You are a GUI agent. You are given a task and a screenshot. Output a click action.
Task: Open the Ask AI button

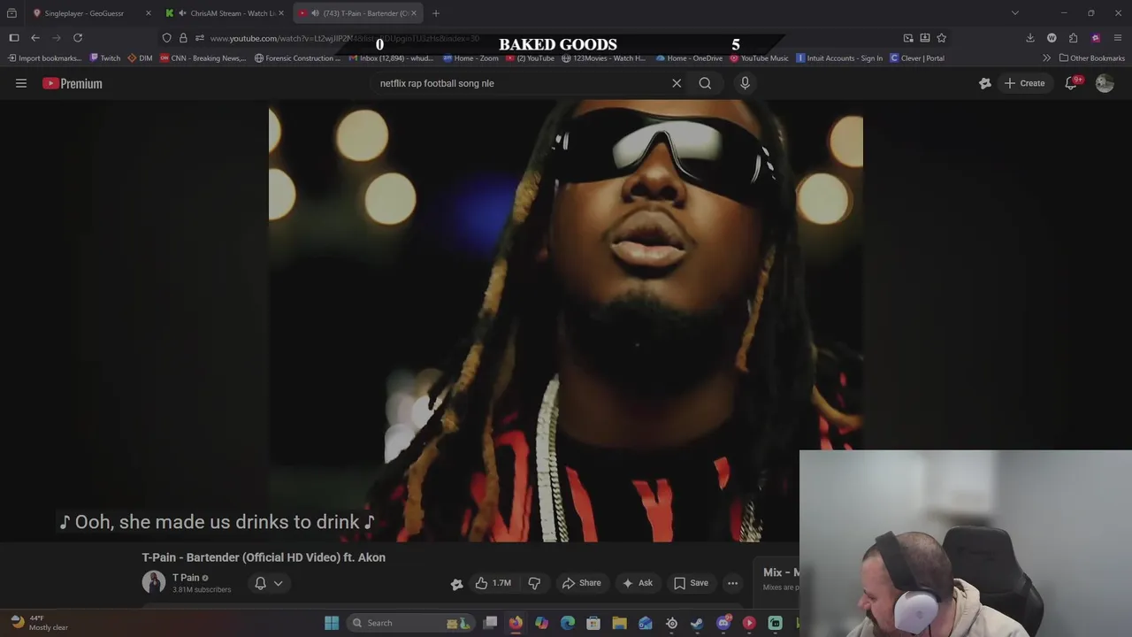coord(637,583)
